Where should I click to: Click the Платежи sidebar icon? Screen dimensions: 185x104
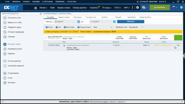click(x=5, y=37)
